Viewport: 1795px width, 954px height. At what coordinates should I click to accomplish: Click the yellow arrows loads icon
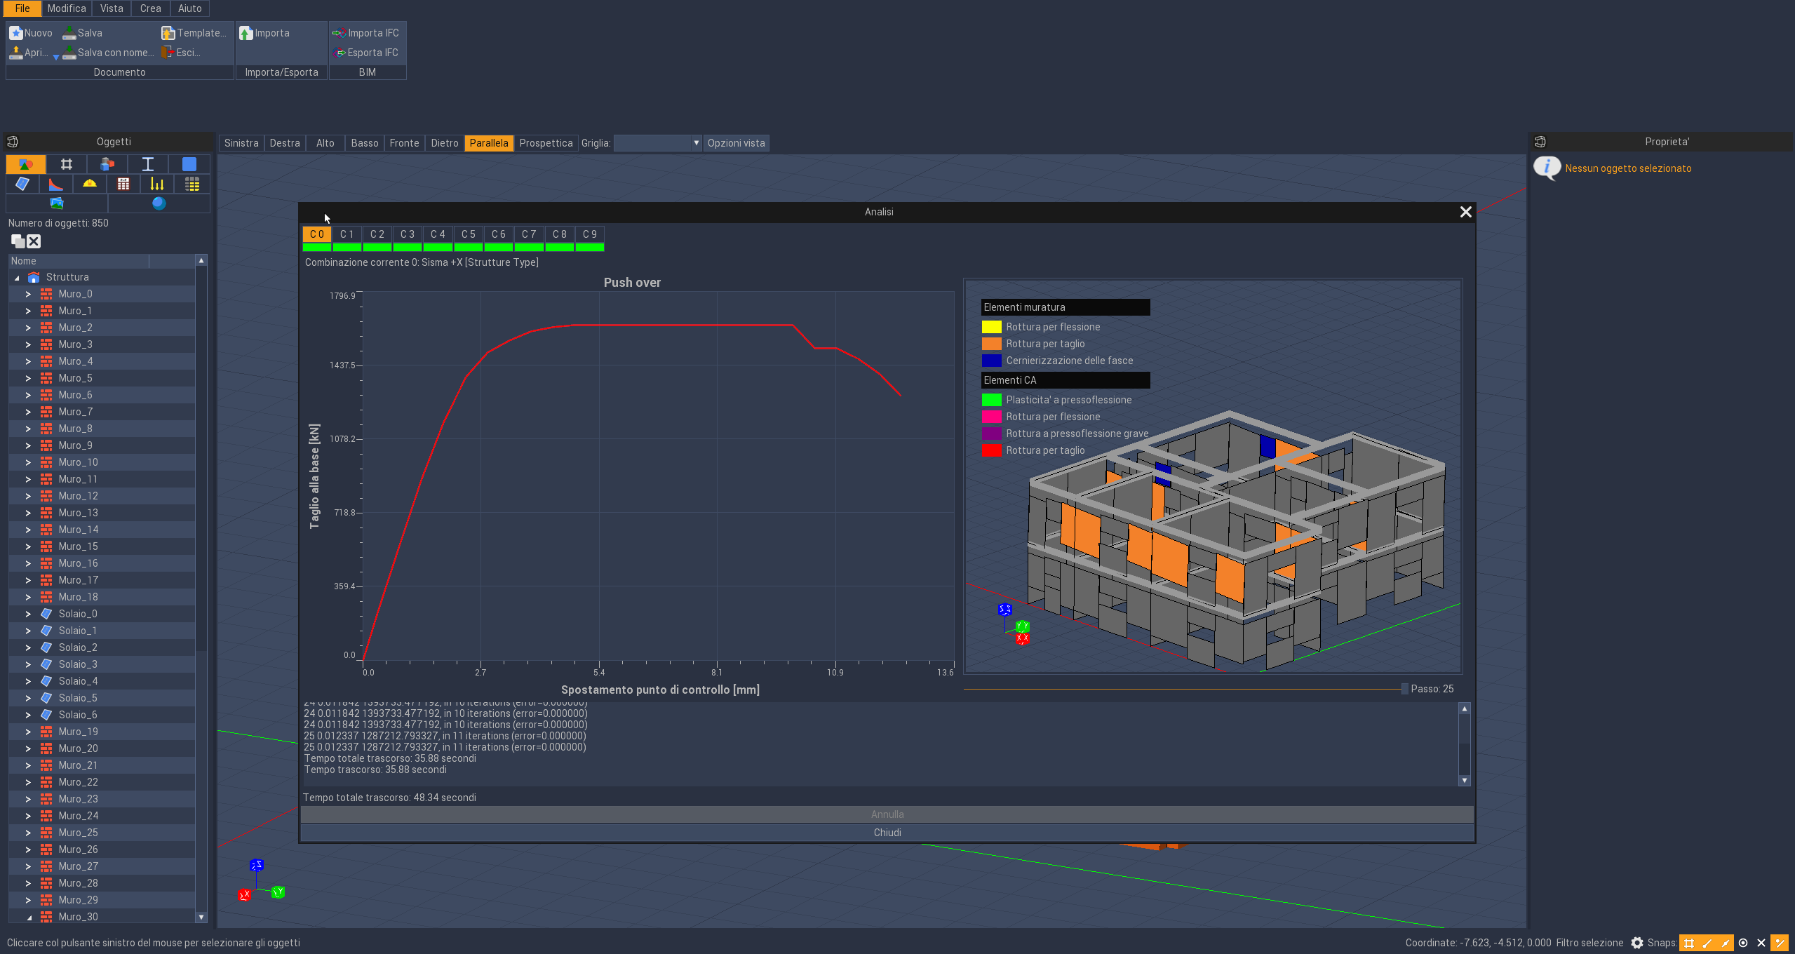(x=157, y=184)
